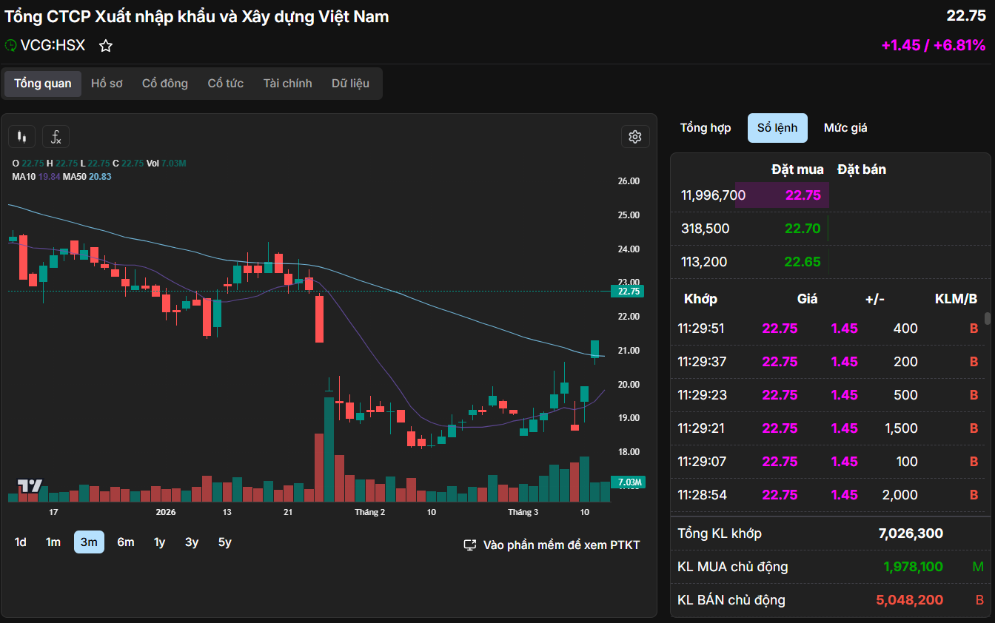
Task: Click the monitor icon beside PTKT link
Action: (469, 545)
